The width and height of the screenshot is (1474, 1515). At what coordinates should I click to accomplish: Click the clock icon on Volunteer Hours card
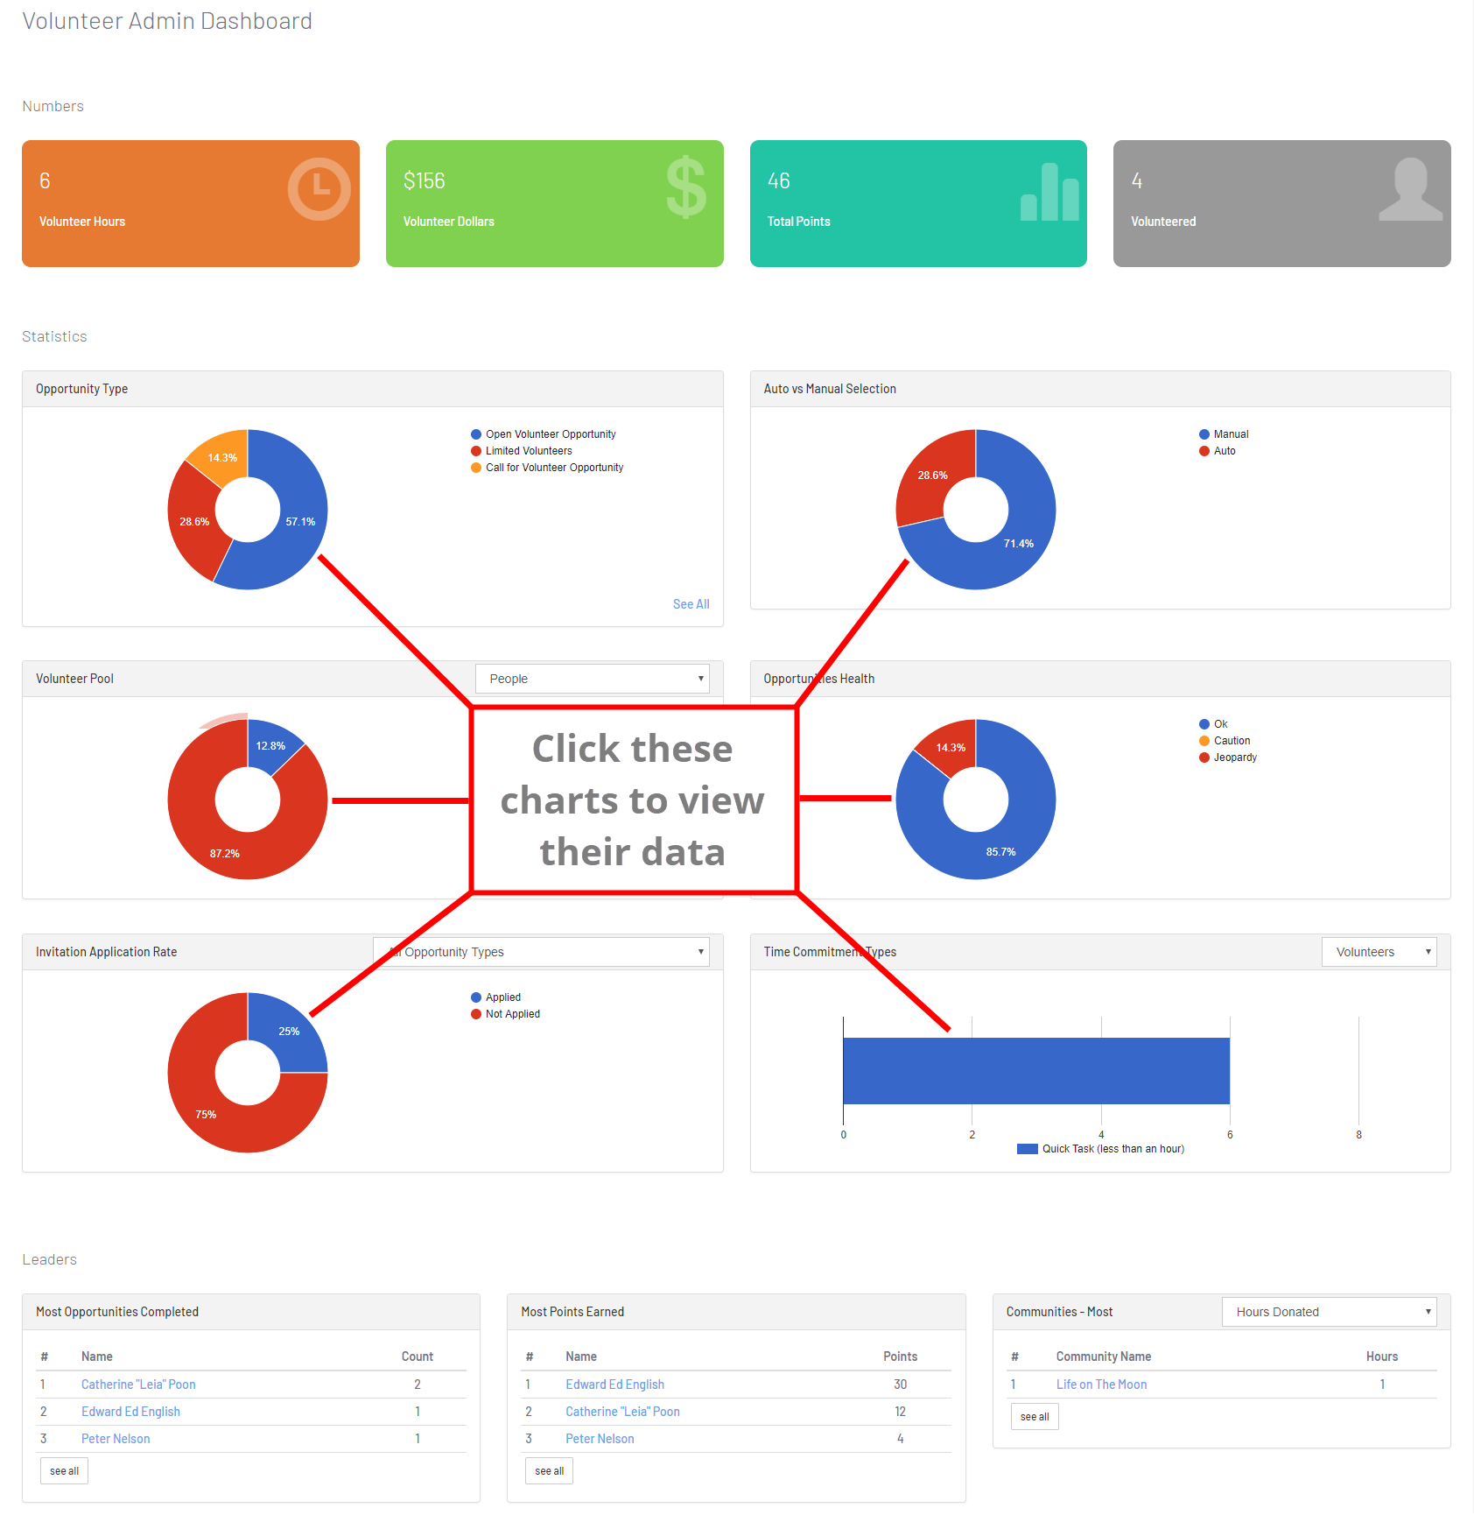coord(319,189)
